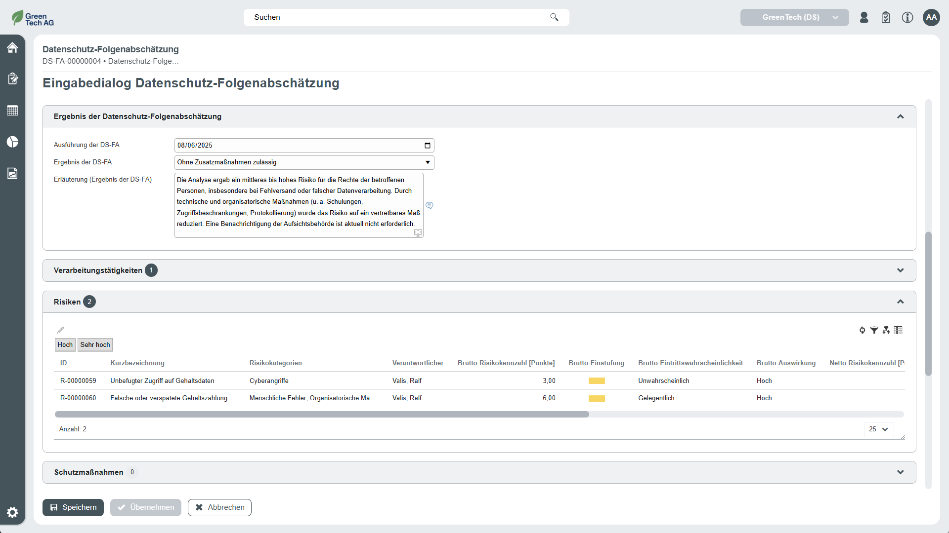Open Ergebnis der DS-FA dropdown
The height and width of the screenshot is (533, 949).
(x=304, y=162)
